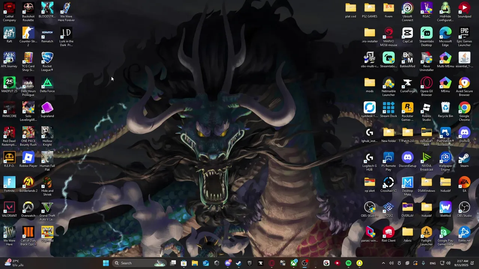479x269 pixels.
Task: Select the Discord desktop shortcut icon
Action: (x=464, y=135)
